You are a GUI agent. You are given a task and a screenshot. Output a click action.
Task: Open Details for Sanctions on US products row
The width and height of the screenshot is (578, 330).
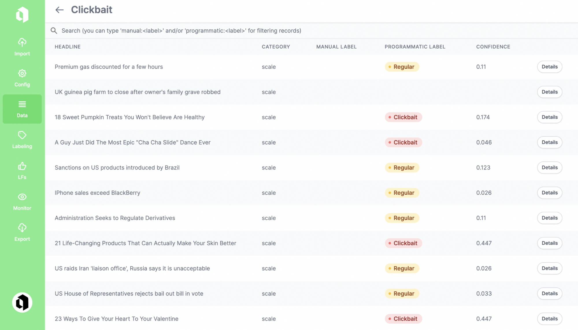click(550, 167)
